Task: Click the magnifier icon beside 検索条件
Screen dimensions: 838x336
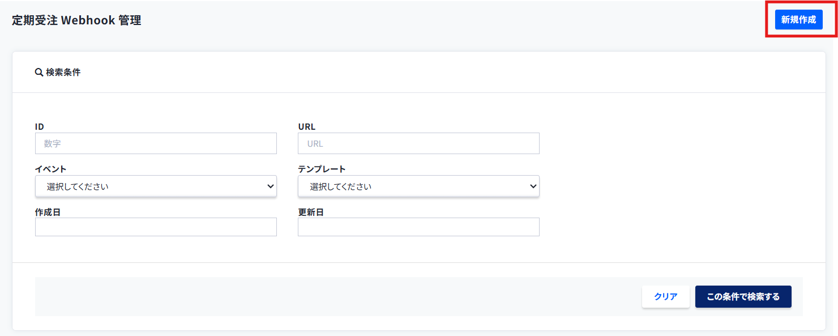Action: (x=39, y=73)
